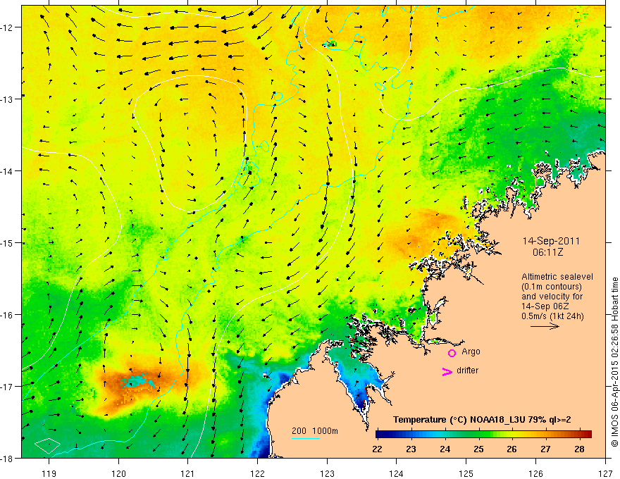This screenshot has height=479, width=620.
Task: Click the cyan 200 1000m isobath legend line
Action: [306, 438]
